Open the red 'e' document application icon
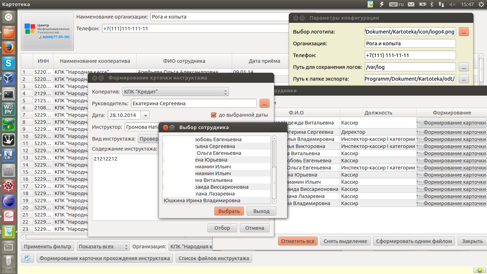The height and width of the screenshot is (274, 487). tap(9, 217)
